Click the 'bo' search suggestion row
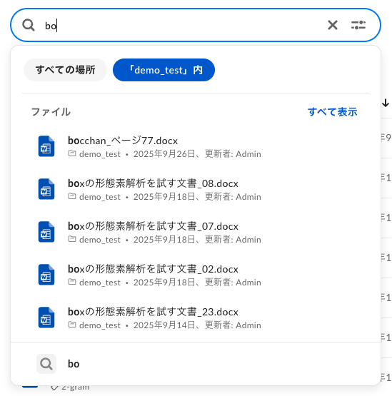The height and width of the screenshot is (396, 392). point(196,364)
